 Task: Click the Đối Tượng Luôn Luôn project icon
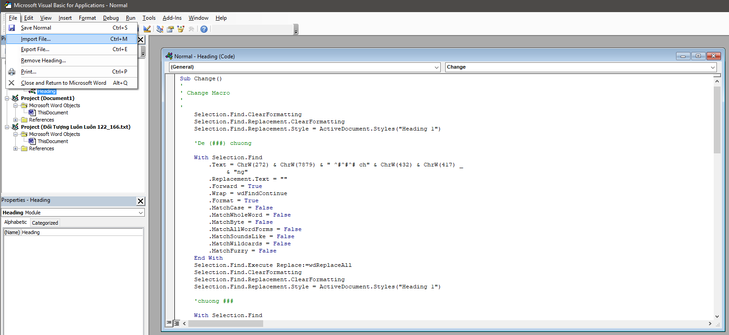15,127
